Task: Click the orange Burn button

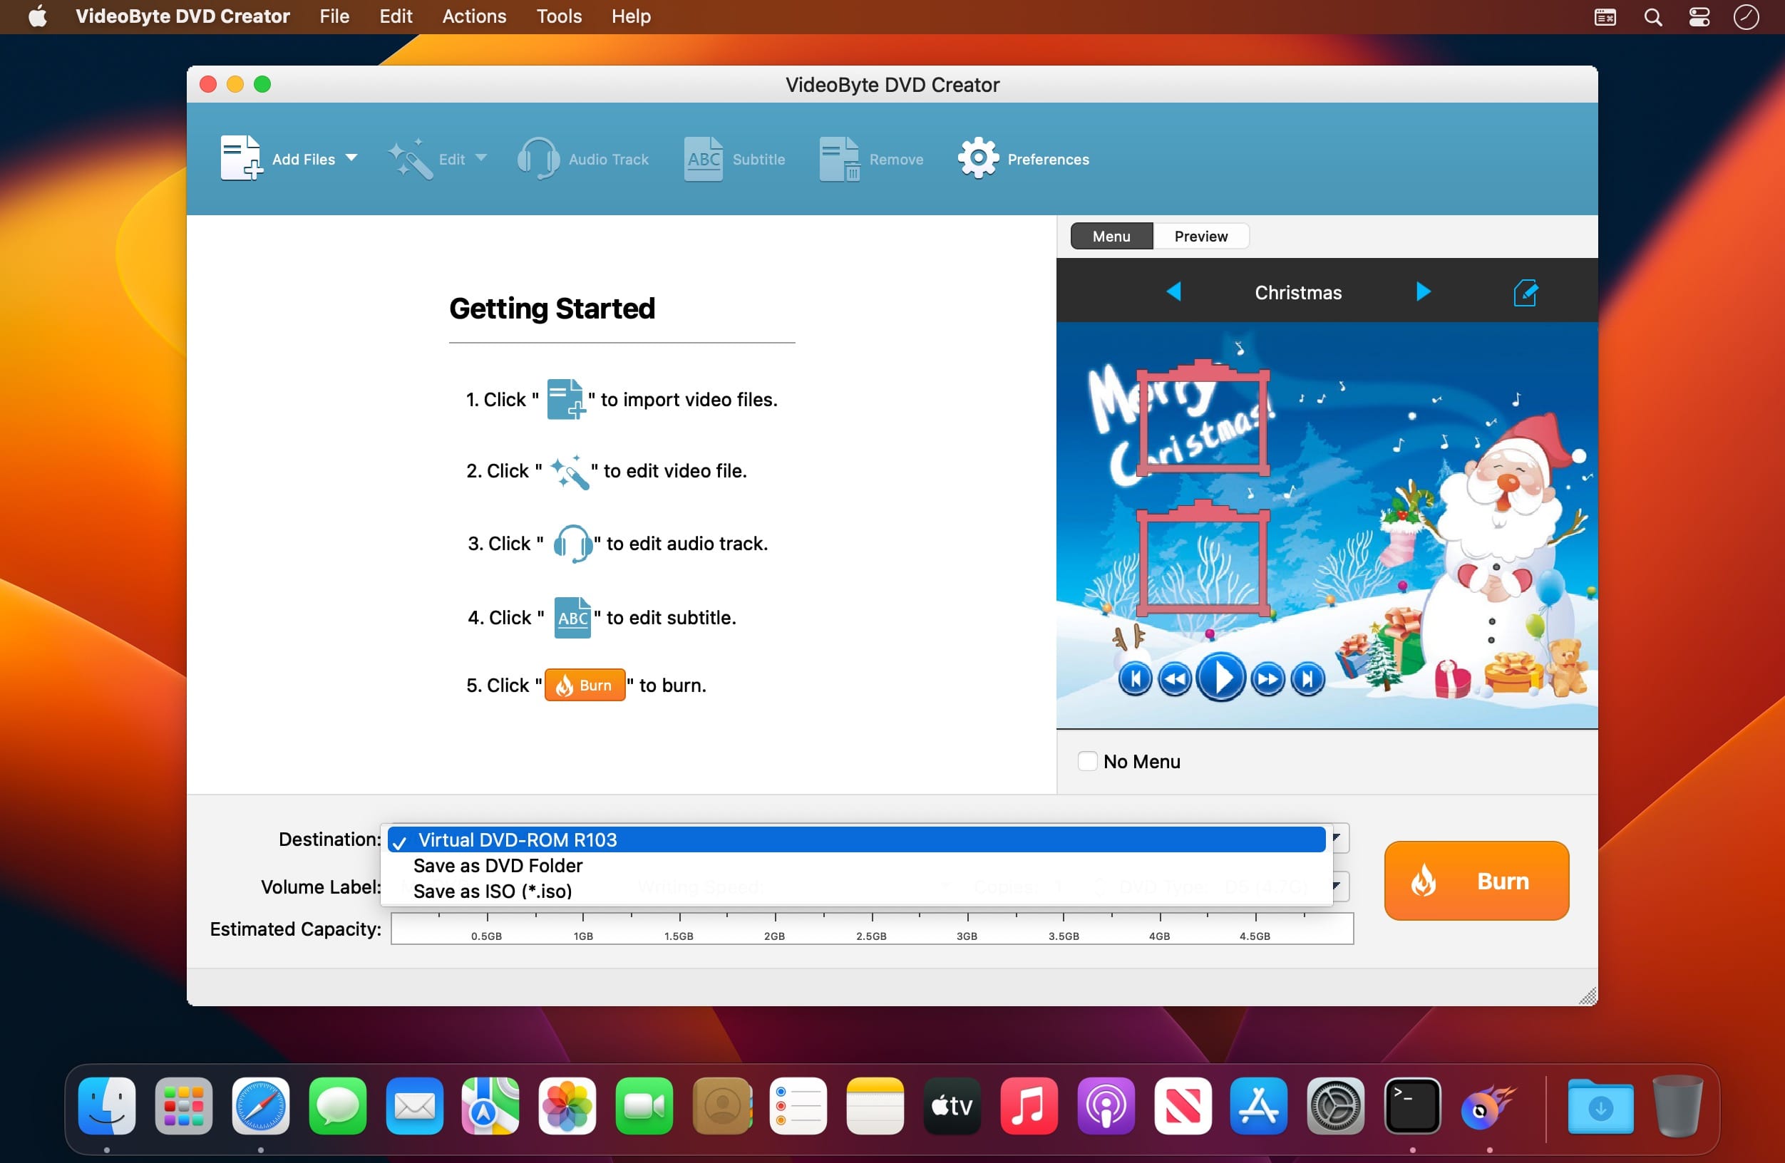Action: (x=1475, y=880)
